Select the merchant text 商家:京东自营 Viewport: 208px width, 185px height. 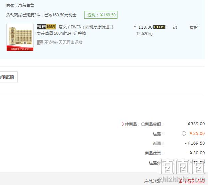[20, 5]
